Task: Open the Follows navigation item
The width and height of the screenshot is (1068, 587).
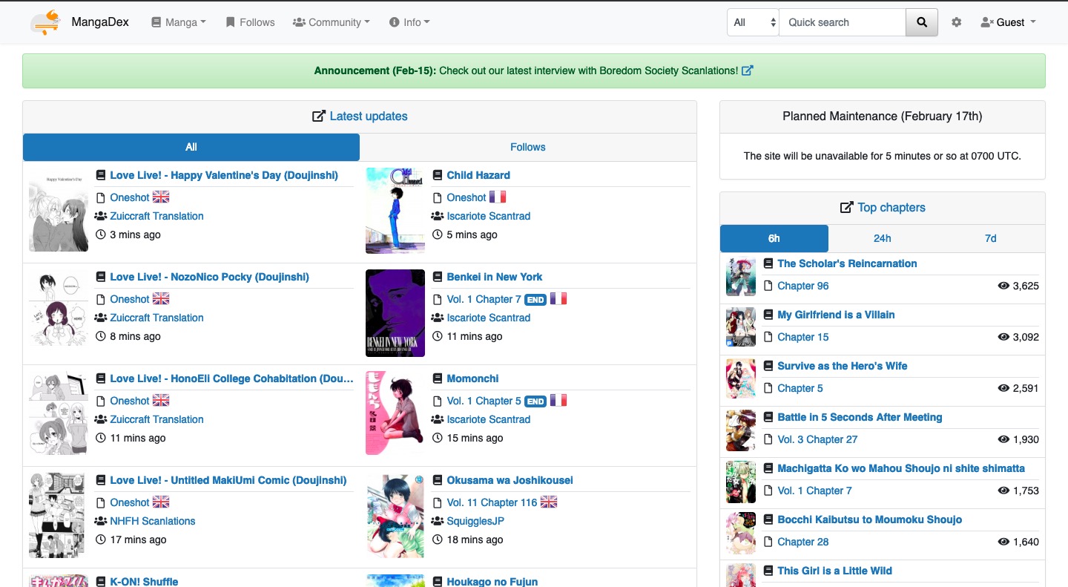Action: (x=250, y=22)
